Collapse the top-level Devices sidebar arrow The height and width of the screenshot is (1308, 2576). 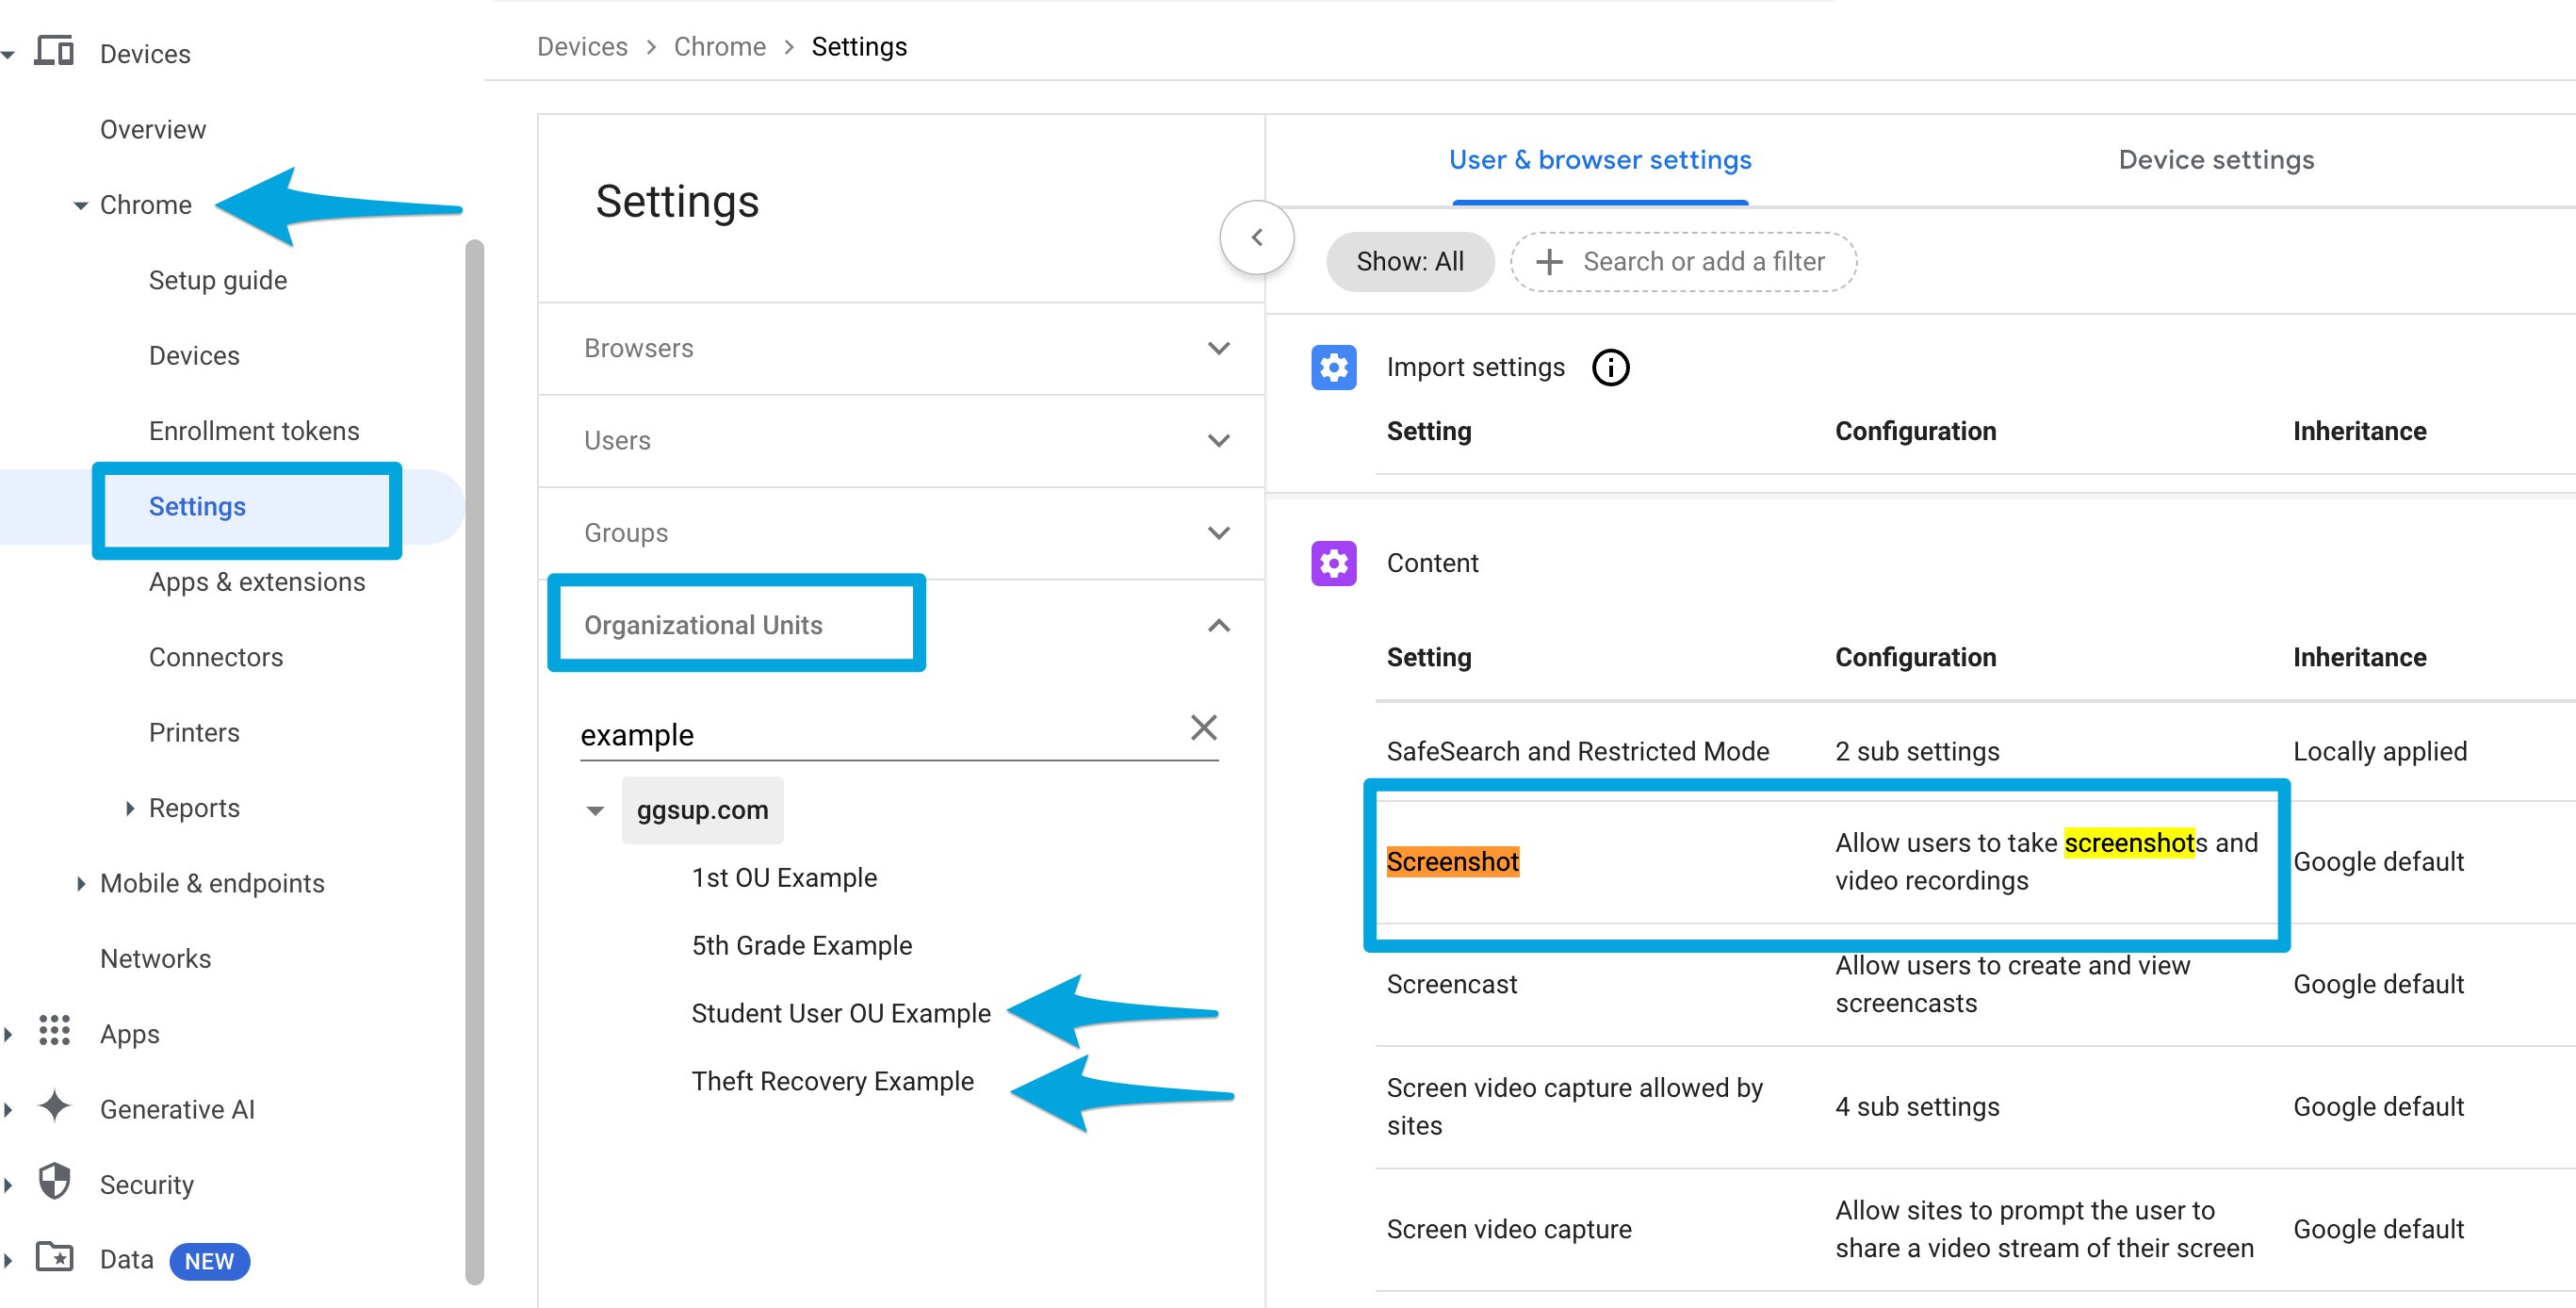click(x=8, y=55)
